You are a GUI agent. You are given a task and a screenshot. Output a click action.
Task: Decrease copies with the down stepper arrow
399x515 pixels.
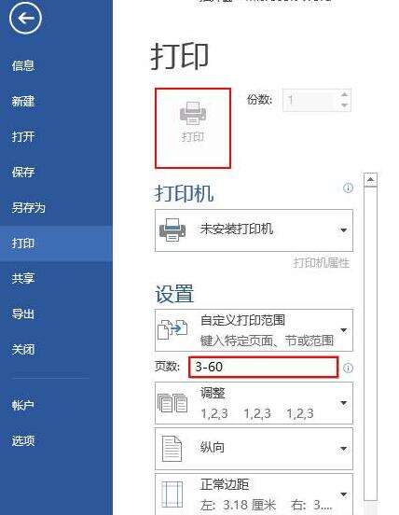pos(344,105)
